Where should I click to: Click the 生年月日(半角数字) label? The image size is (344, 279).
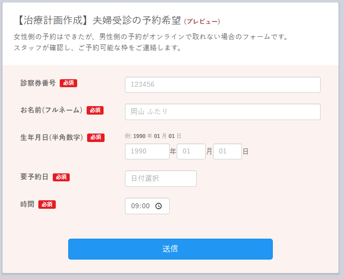(x=52, y=138)
